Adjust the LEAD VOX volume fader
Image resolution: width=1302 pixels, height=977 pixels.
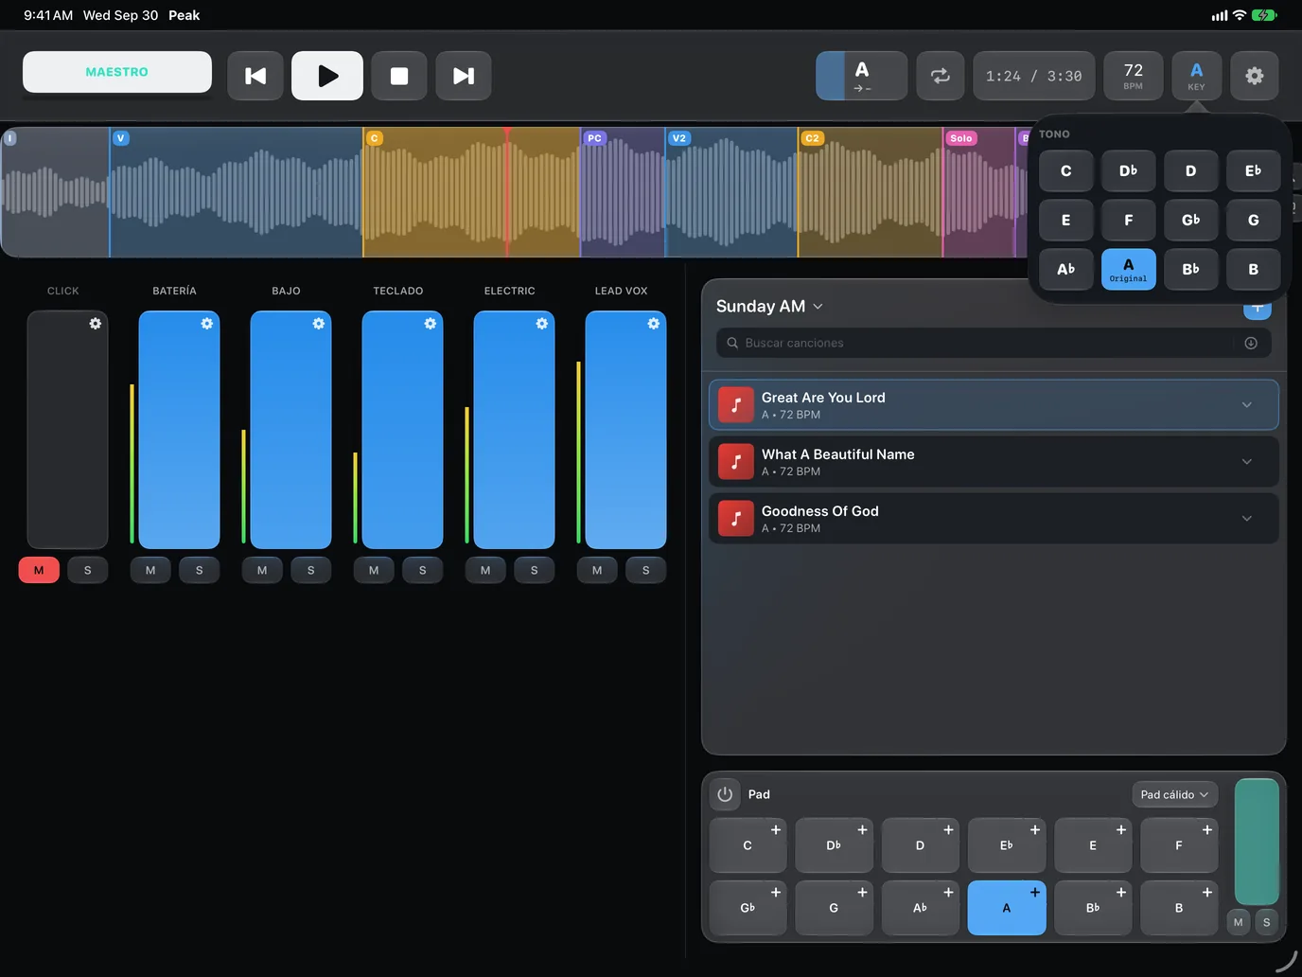626,430
